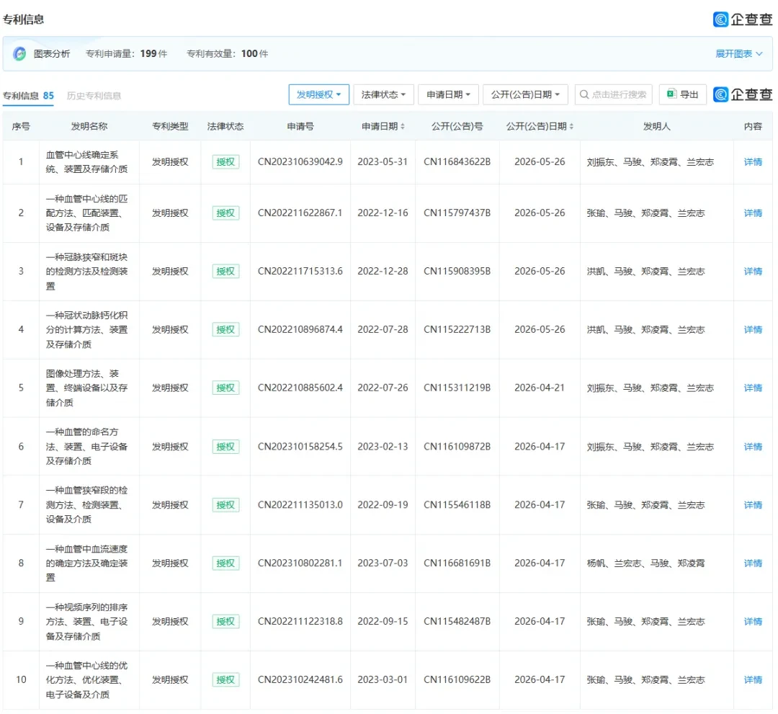Click the Excel export (导出) icon
Image resolution: width=778 pixels, height=714 pixels.
click(671, 94)
